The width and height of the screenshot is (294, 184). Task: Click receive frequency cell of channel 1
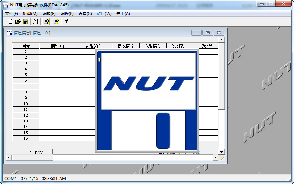[58, 51]
